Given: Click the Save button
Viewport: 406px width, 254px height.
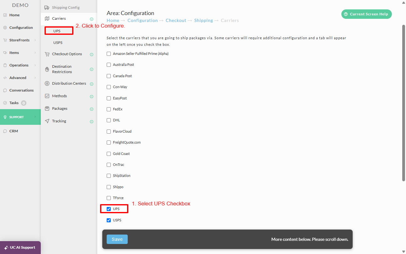Looking at the screenshot, I should [117, 239].
